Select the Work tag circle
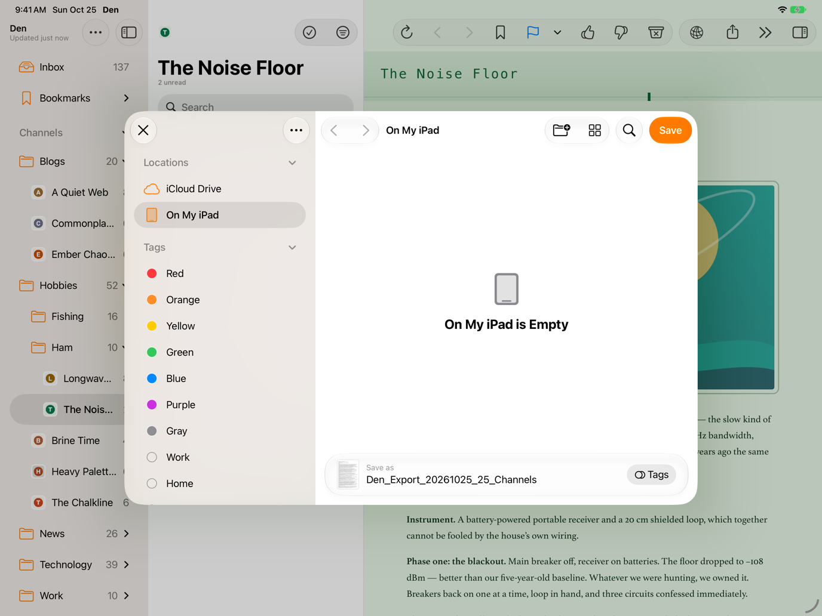Image resolution: width=822 pixels, height=616 pixels. click(x=152, y=457)
